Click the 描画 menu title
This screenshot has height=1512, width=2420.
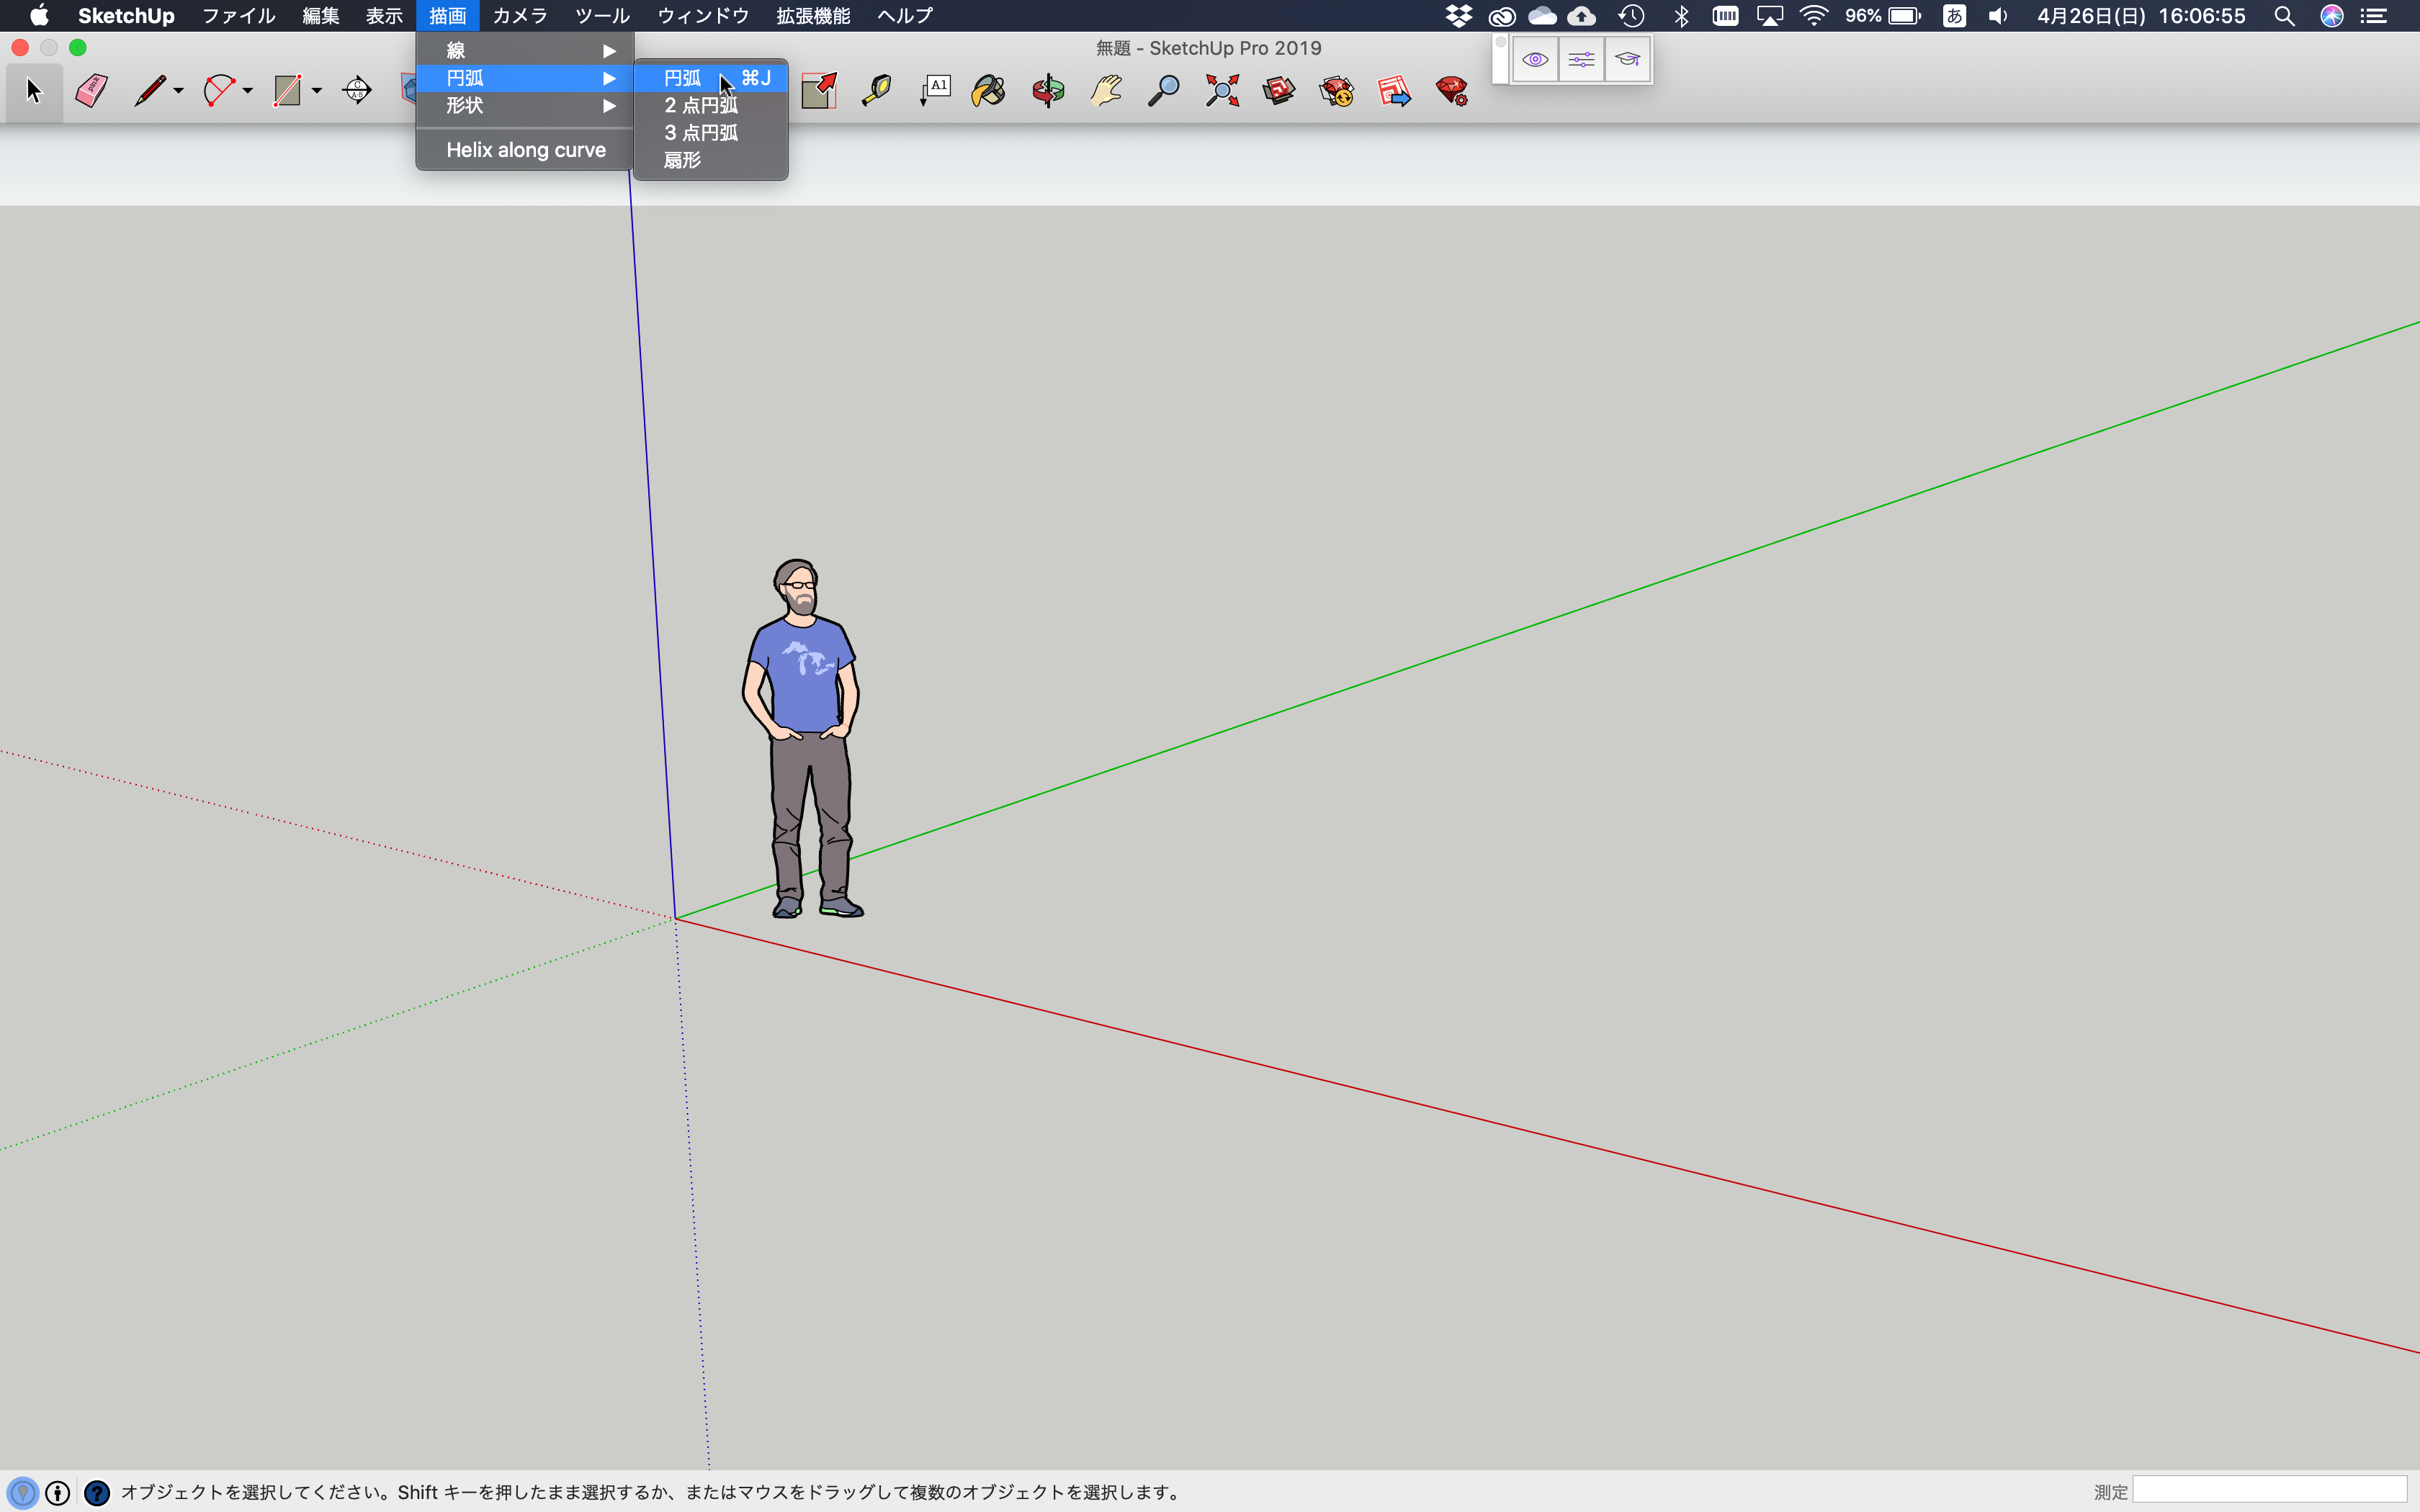tap(448, 16)
